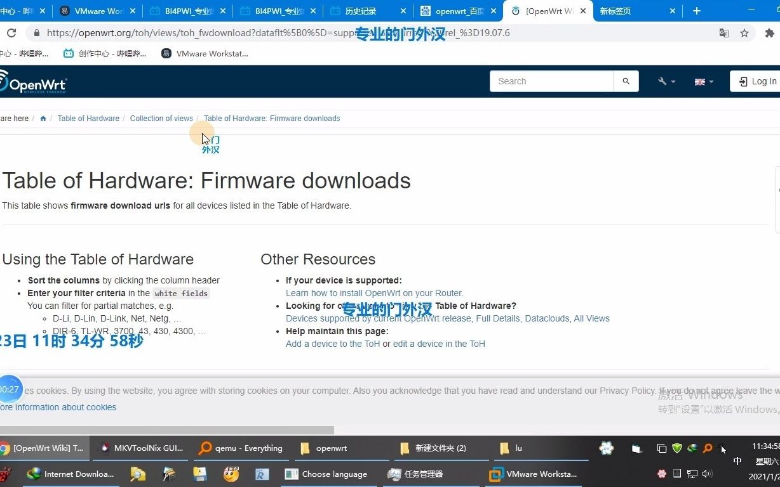This screenshot has height=487, width=780.
Task: Click inside the Search input field
Action: (x=551, y=81)
